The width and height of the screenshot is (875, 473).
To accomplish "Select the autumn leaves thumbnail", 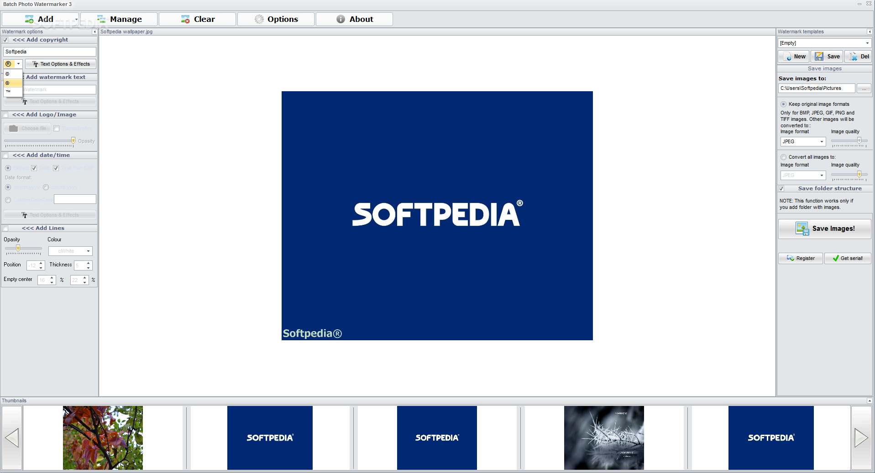I will pos(103,438).
